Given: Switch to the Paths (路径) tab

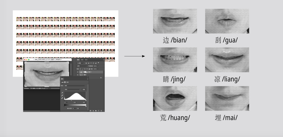Looking at the screenshot, I should [86, 60].
